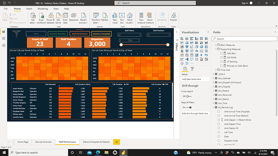The width and height of the screenshot is (278, 156).
Task: Click the title bar Search box
Action: click(155, 3)
